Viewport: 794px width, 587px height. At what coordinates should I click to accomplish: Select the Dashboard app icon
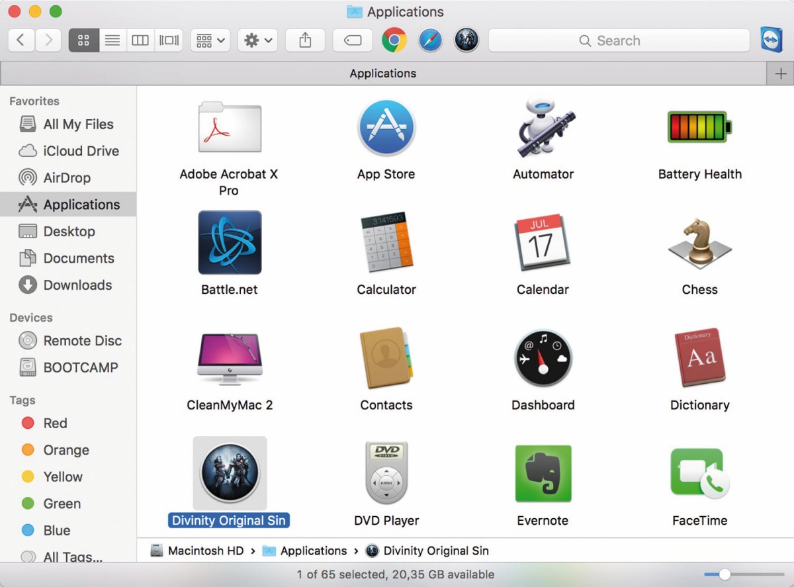tap(543, 358)
